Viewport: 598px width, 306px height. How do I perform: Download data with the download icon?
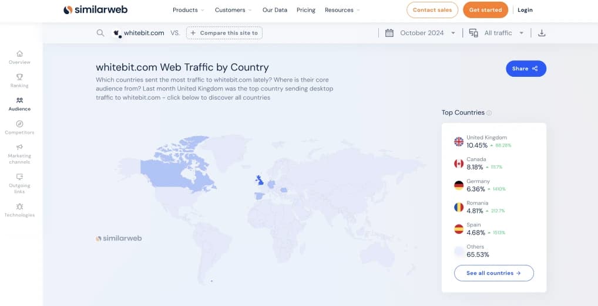(x=542, y=33)
